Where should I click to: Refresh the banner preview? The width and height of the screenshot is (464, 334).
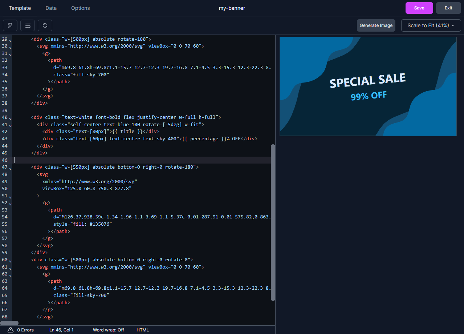(x=45, y=25)
